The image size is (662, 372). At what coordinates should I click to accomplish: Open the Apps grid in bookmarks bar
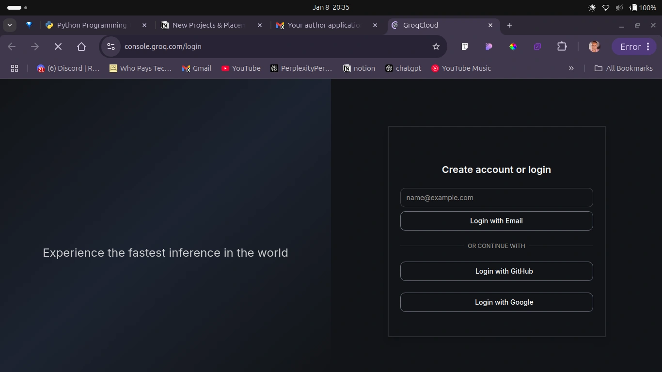[15, 68]
